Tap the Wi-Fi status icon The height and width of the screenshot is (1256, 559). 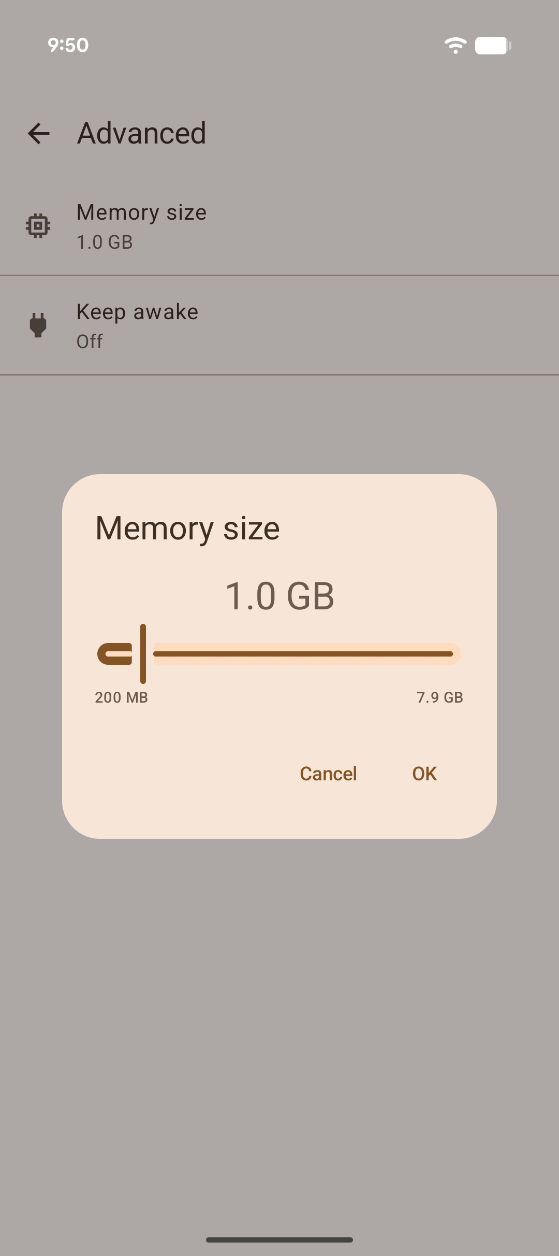click(x=454, y=46)
